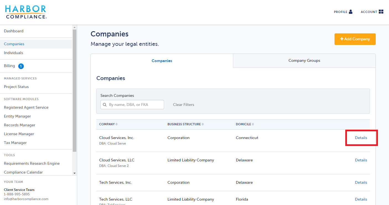Click sidebar scroll up arrow
The width and height of the screenshot is (389, 205).
[74, 27]
